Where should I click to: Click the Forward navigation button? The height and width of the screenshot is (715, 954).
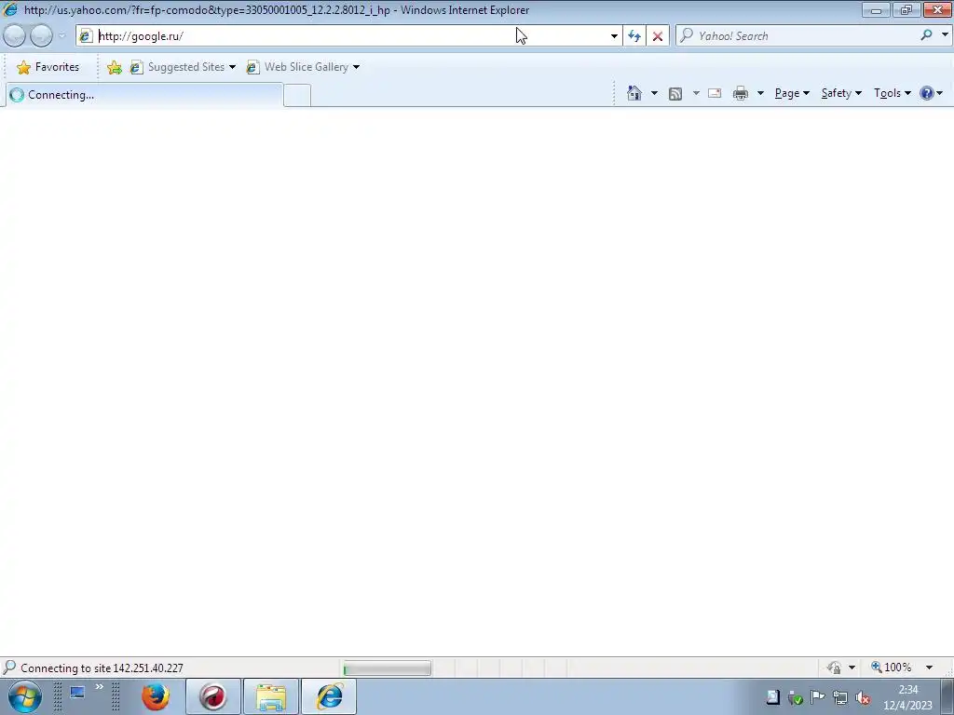click(41, 36)
